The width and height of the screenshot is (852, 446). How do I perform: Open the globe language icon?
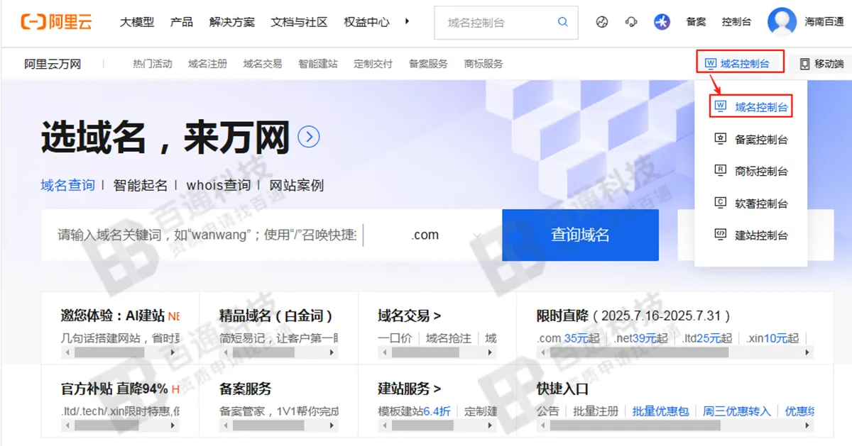[x=603, y=22]
